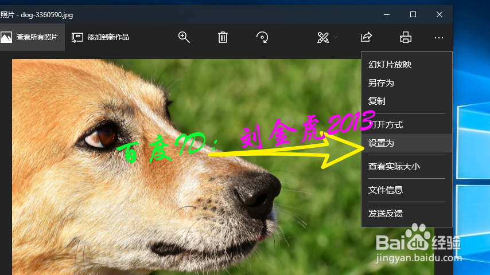Click the zoom magnifier icon
Viewport: 490px width, 275px height.
pyautogui.click(x=184, y=37)
